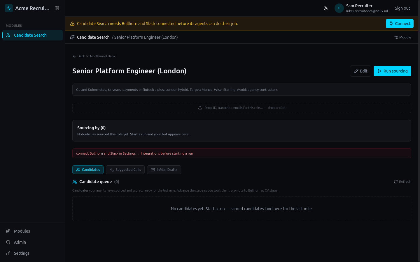Click the 'Nobody has sourced this role yet' text
This screenshot has height=262, width=420.
coord(133,134)
